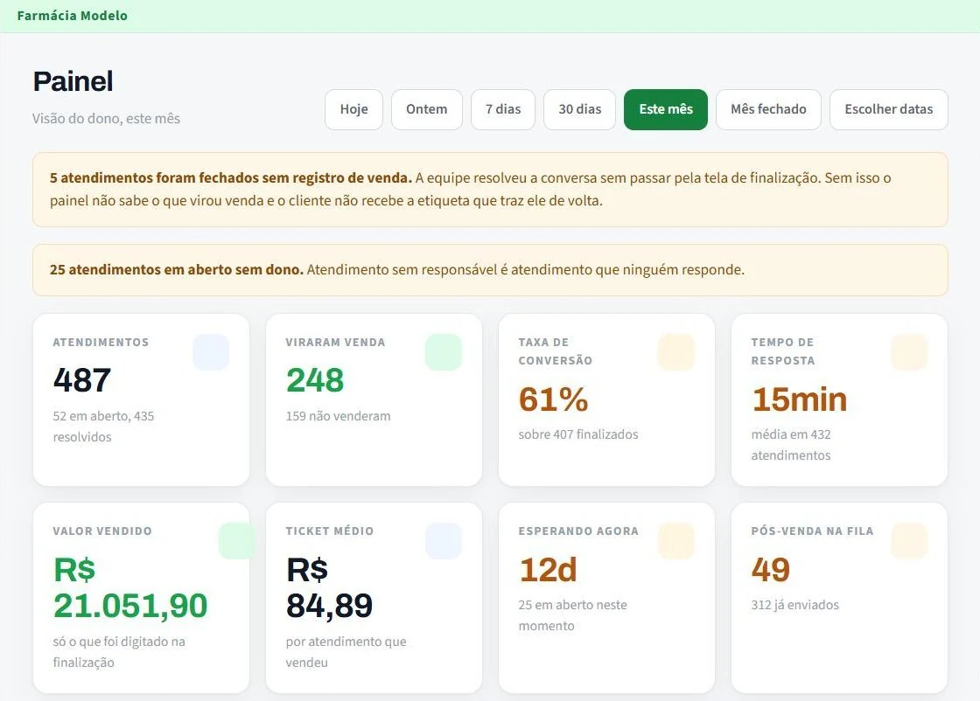Click '312 já enviados' text

click(x=795, y=605)
